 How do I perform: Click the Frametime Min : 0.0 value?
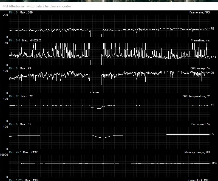pos(15,40)
